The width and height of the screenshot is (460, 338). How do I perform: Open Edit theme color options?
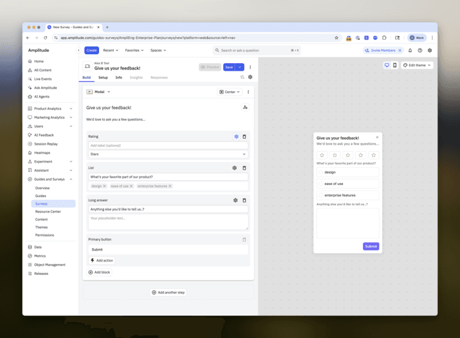tap(418, 65)
